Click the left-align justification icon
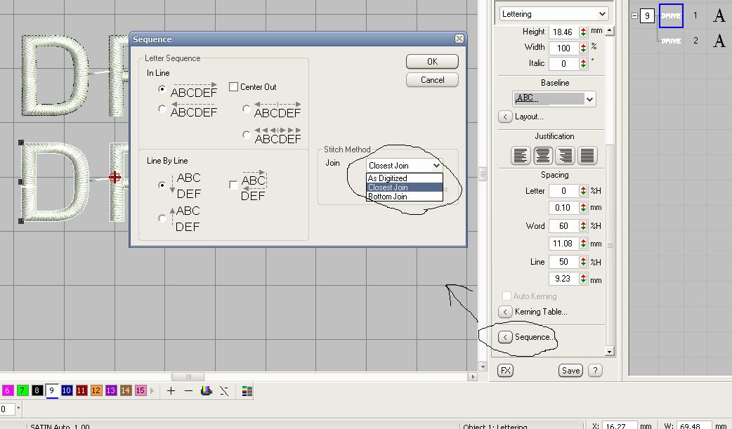 [x=521, y=155]
